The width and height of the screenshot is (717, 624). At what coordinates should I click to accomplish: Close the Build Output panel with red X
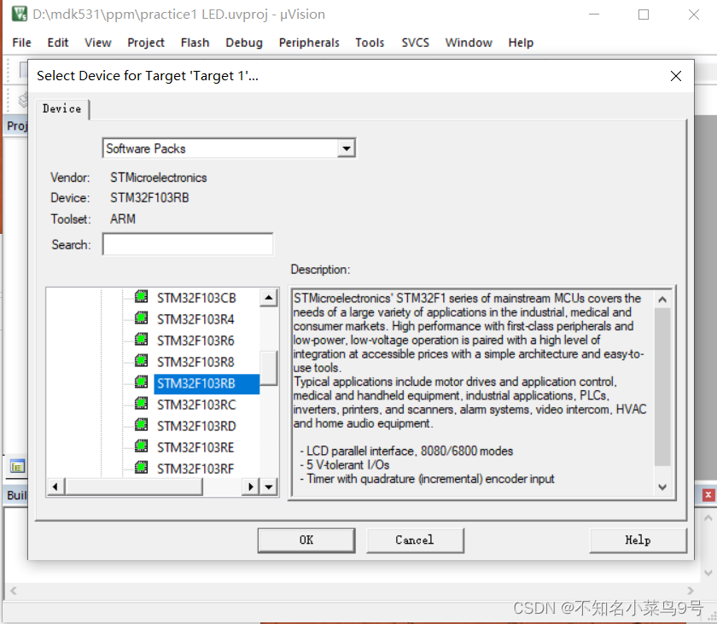pos(708,494)
